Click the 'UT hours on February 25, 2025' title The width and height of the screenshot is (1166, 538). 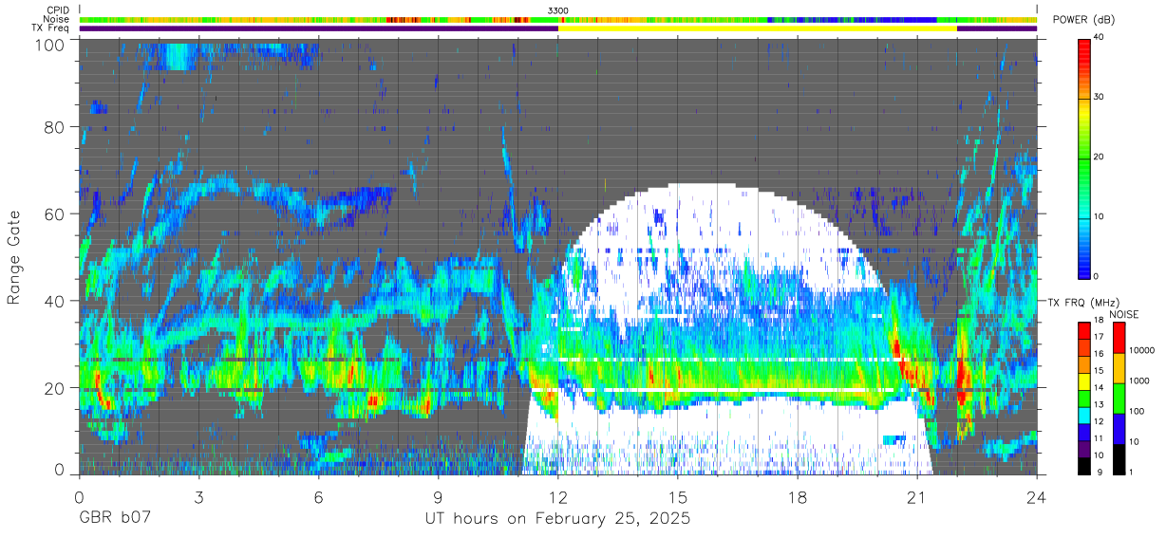[557, 520]
